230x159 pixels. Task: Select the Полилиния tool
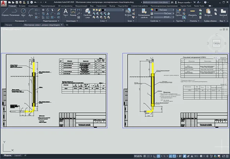pos(15,12)
